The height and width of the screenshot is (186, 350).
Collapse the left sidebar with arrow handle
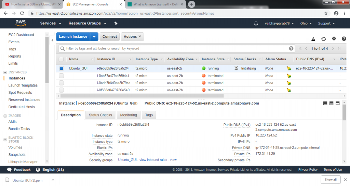click(52, 40)
